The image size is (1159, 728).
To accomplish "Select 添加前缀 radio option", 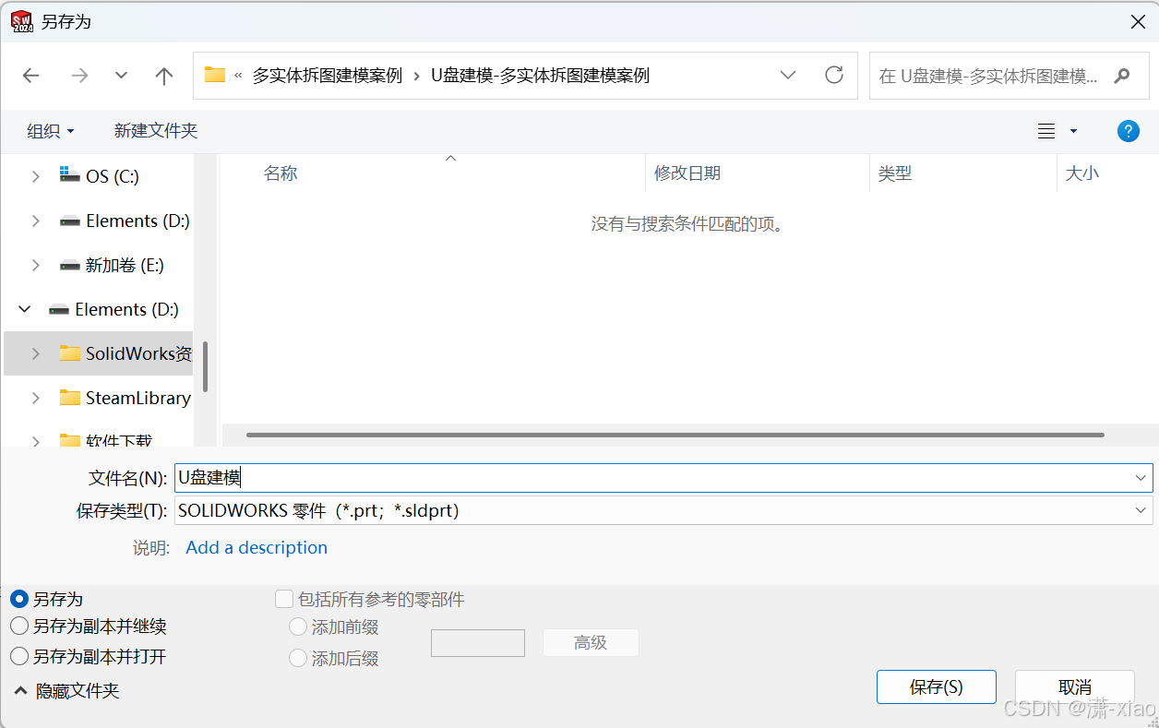I will [x=298, y=627].
